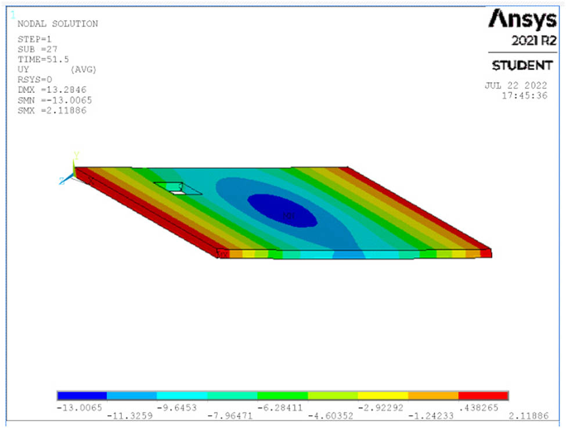Click the JUL 22 2022 date stamp
Screen dimensions: 566x428
pos(515,85)
